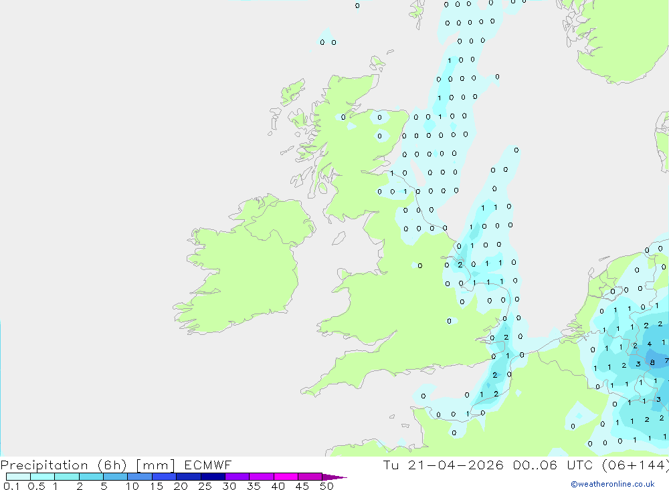Image resolution: width=669 pixels, height=490 pixels.
Task: Select the 0.5–1 mm legend color box
Action: [x=43, y=477]
